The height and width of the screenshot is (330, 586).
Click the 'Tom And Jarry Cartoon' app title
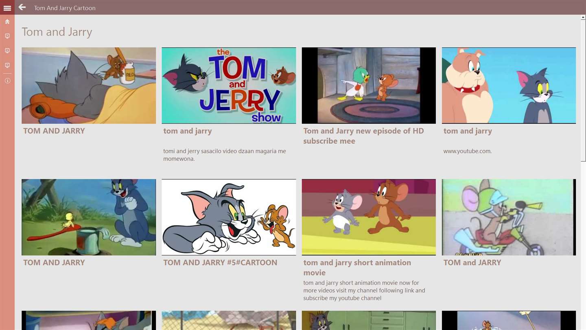[x=65, y=8]
